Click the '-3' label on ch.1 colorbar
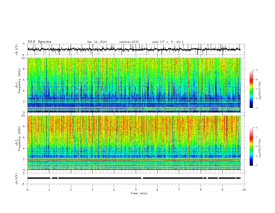This screenshot has height=213, width=275. coord(256,70)
